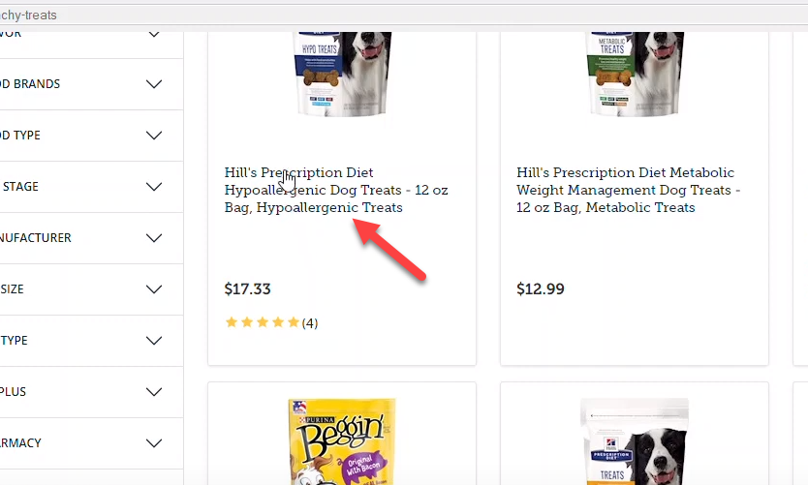
Task: Click the Metabolic Treats bag product image
Action: click(x=635, y=74)
